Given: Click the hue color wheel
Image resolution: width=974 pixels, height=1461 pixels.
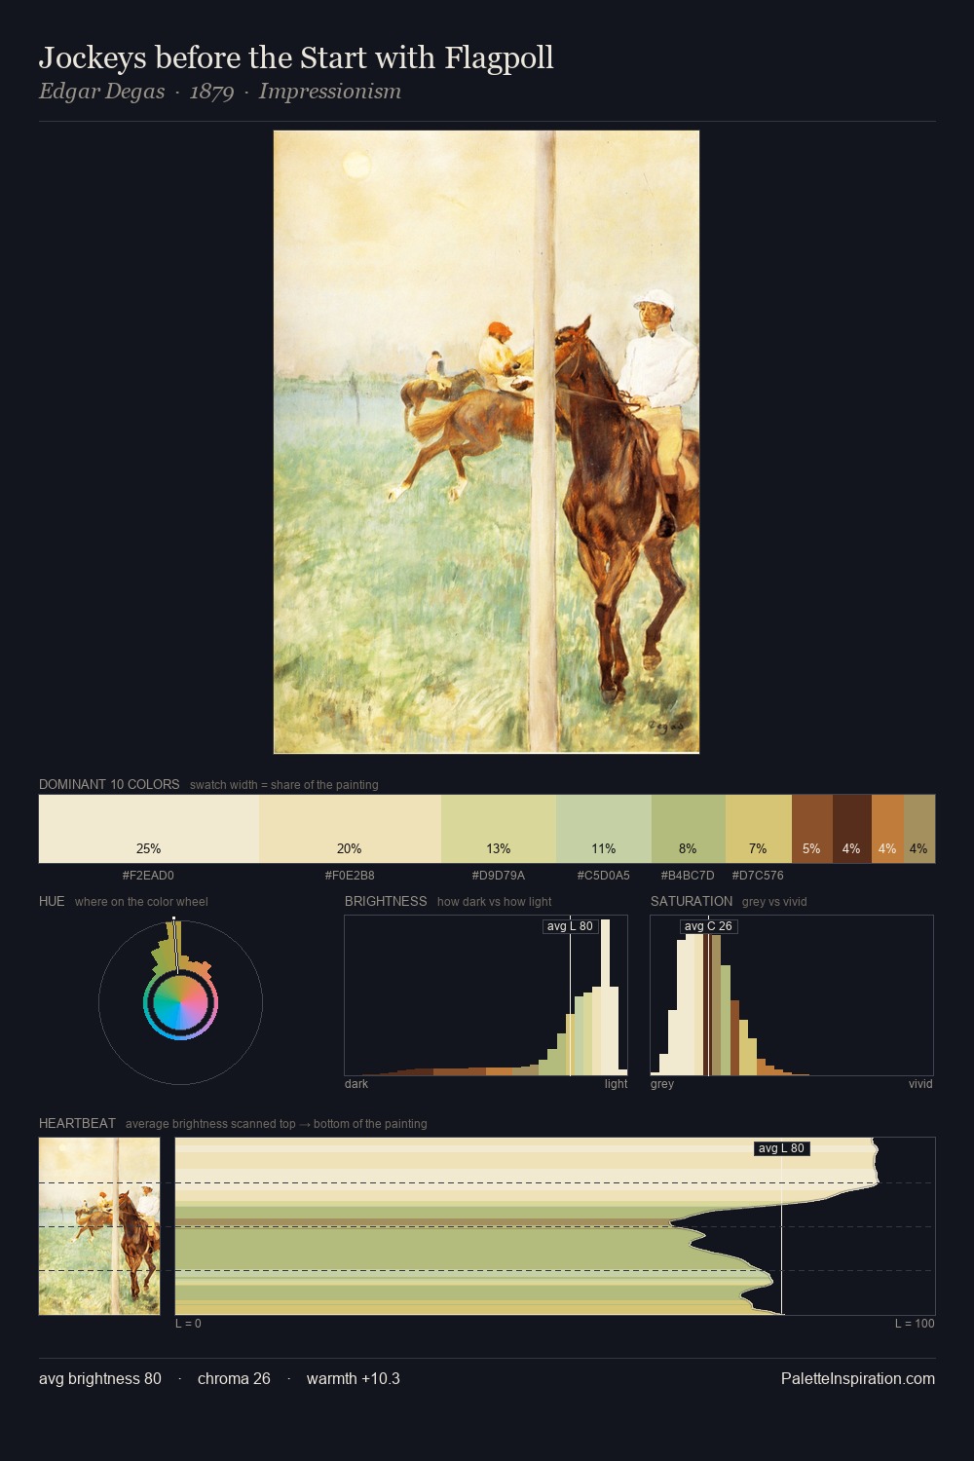Looking at the screenshot, I should point(180,1003).
